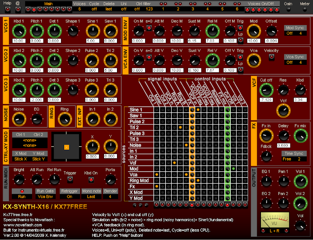The image size is (313, 240).
Task: Click the Y knob in CTRL-XY MOD
Action: pos(110,147)
